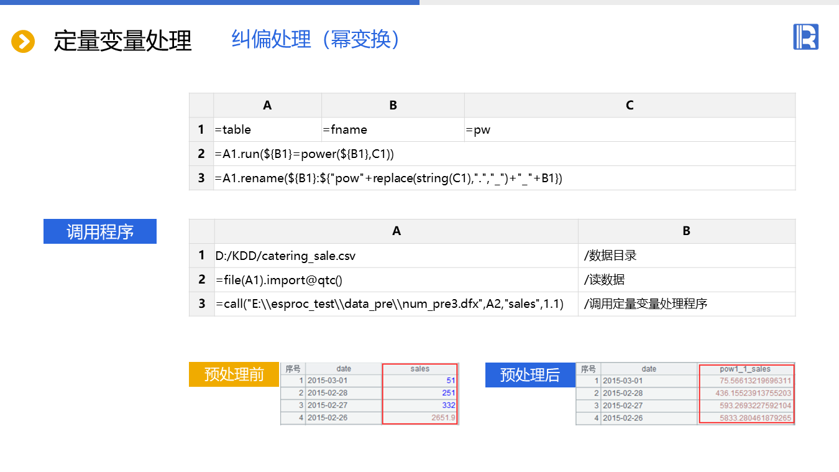
Task: Click the blue R logo icon
Action: 805,37
